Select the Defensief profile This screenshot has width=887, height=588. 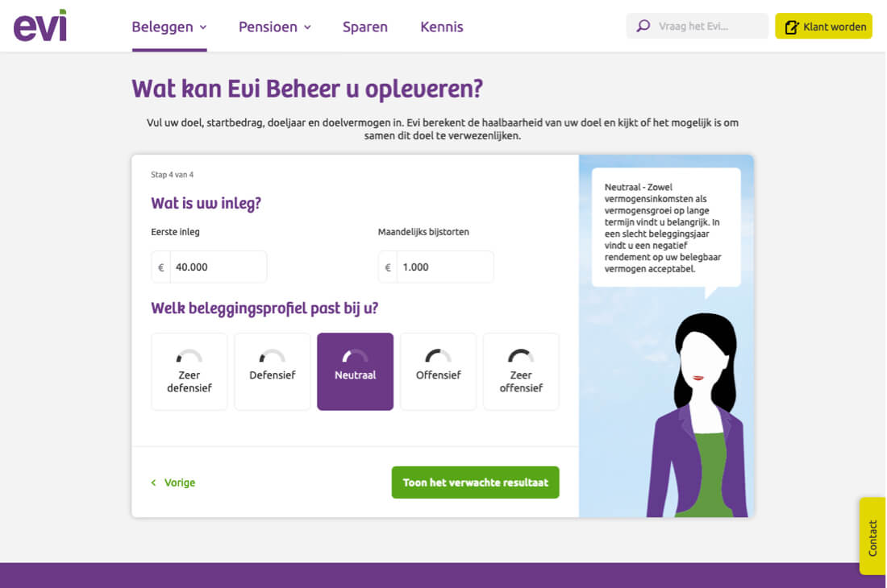[x=272, y=371]
